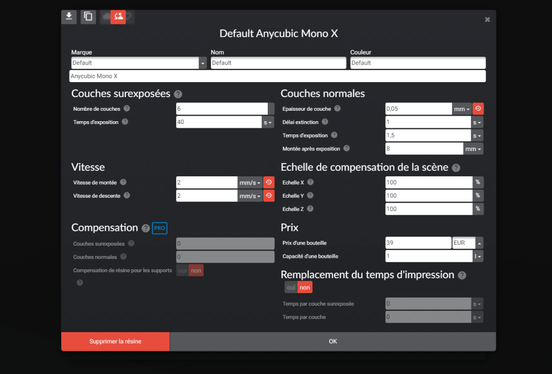
Task: Click the Montée après exposition field
Action: click(424, 149)
